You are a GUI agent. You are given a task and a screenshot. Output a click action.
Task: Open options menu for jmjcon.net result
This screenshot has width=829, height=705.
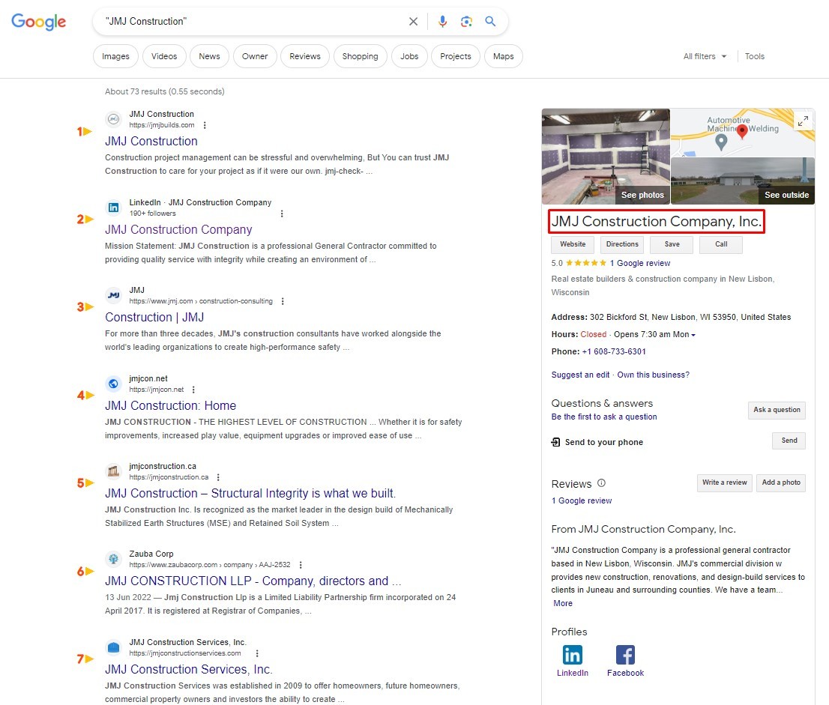(193, 390)
